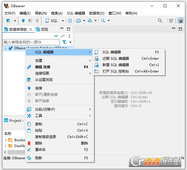This screenshot has height=170, width=187.
Task: Expand the database structure dropdown arrow
Action: pyautogui.click(x=96, y=21)
